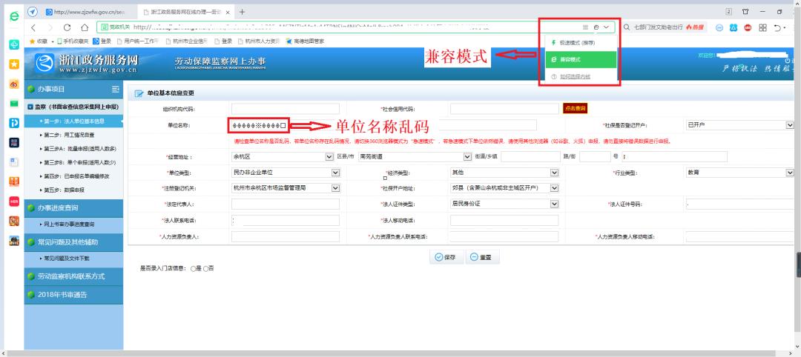Click the 保存 save button

pyautogui.click(x=446, y=257)
